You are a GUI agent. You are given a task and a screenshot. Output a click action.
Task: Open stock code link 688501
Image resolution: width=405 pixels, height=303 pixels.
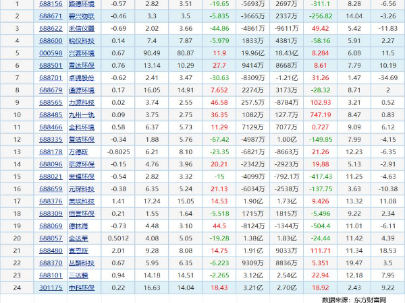tap(51, 66)
